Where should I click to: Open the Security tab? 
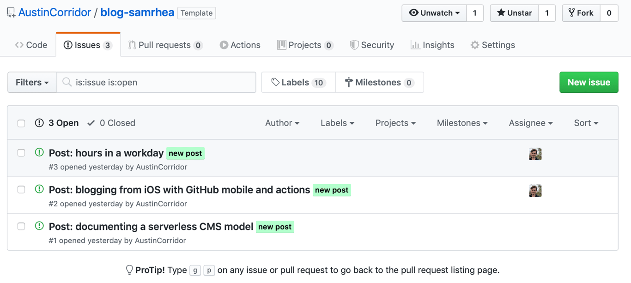point(372,45)
